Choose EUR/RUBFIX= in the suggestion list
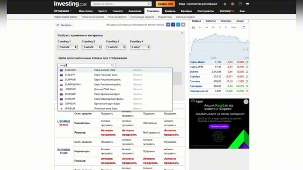 115,85
